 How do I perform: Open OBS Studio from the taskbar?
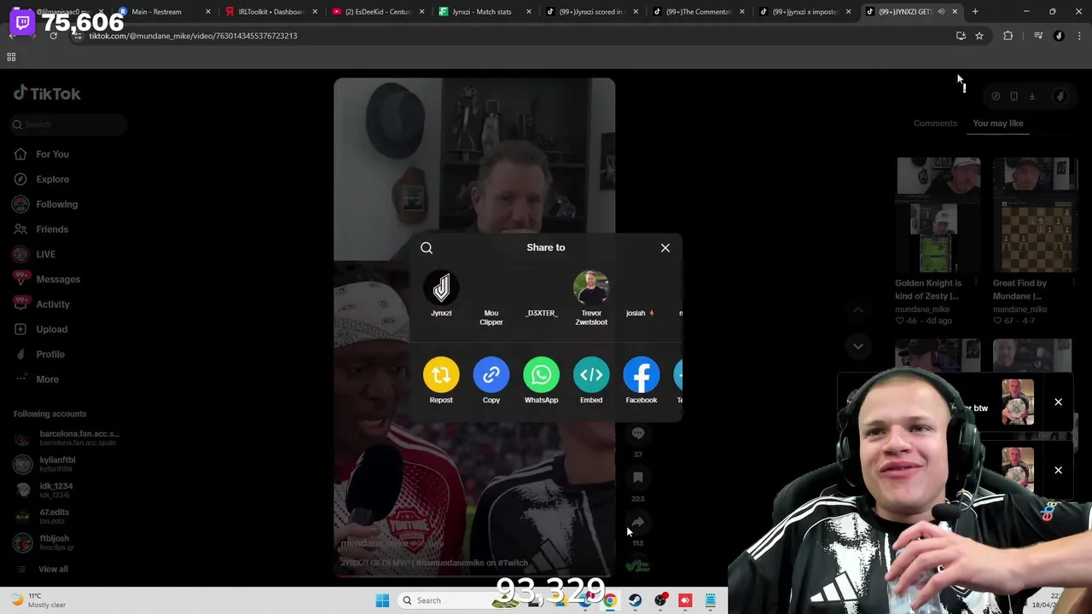pos(660,600)
